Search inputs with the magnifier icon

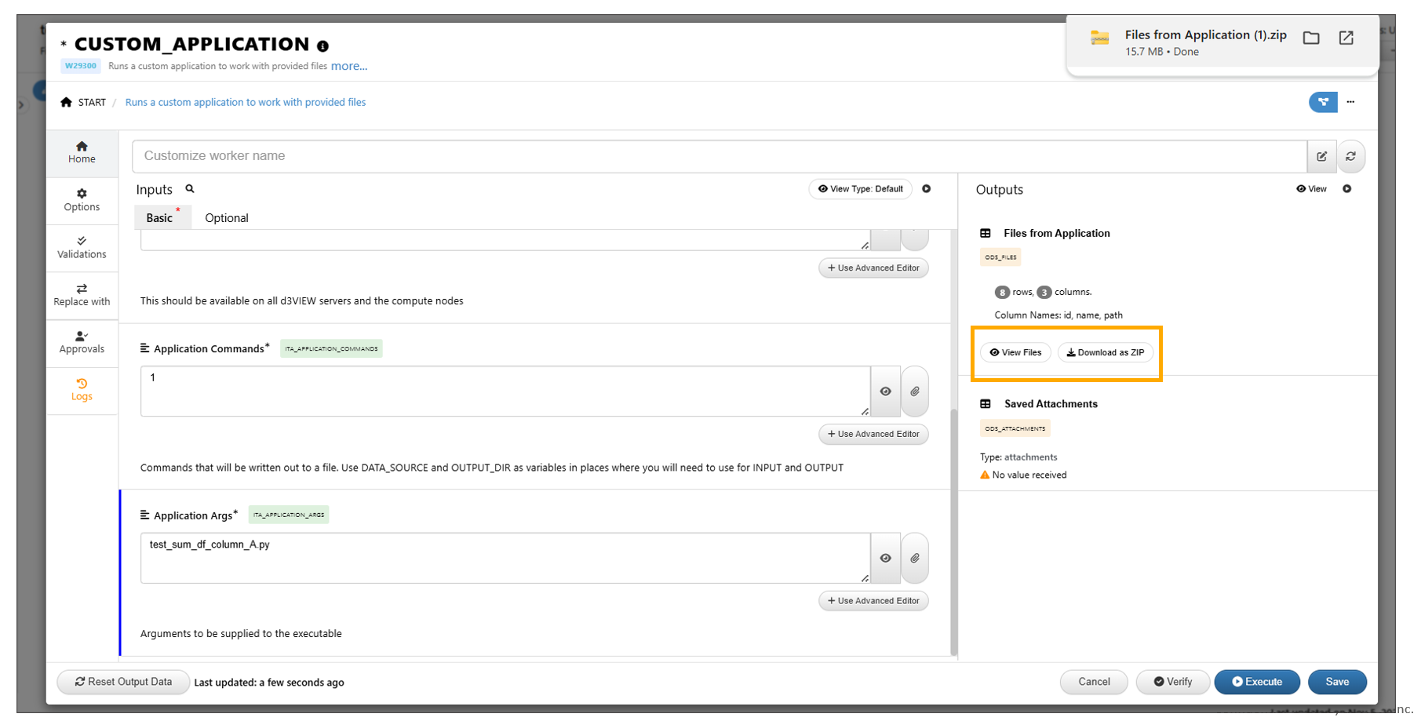pos(190,189)
